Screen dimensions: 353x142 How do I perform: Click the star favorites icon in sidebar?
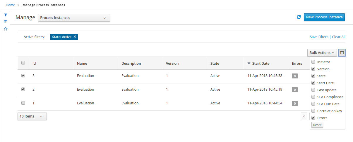pos(5,29)
